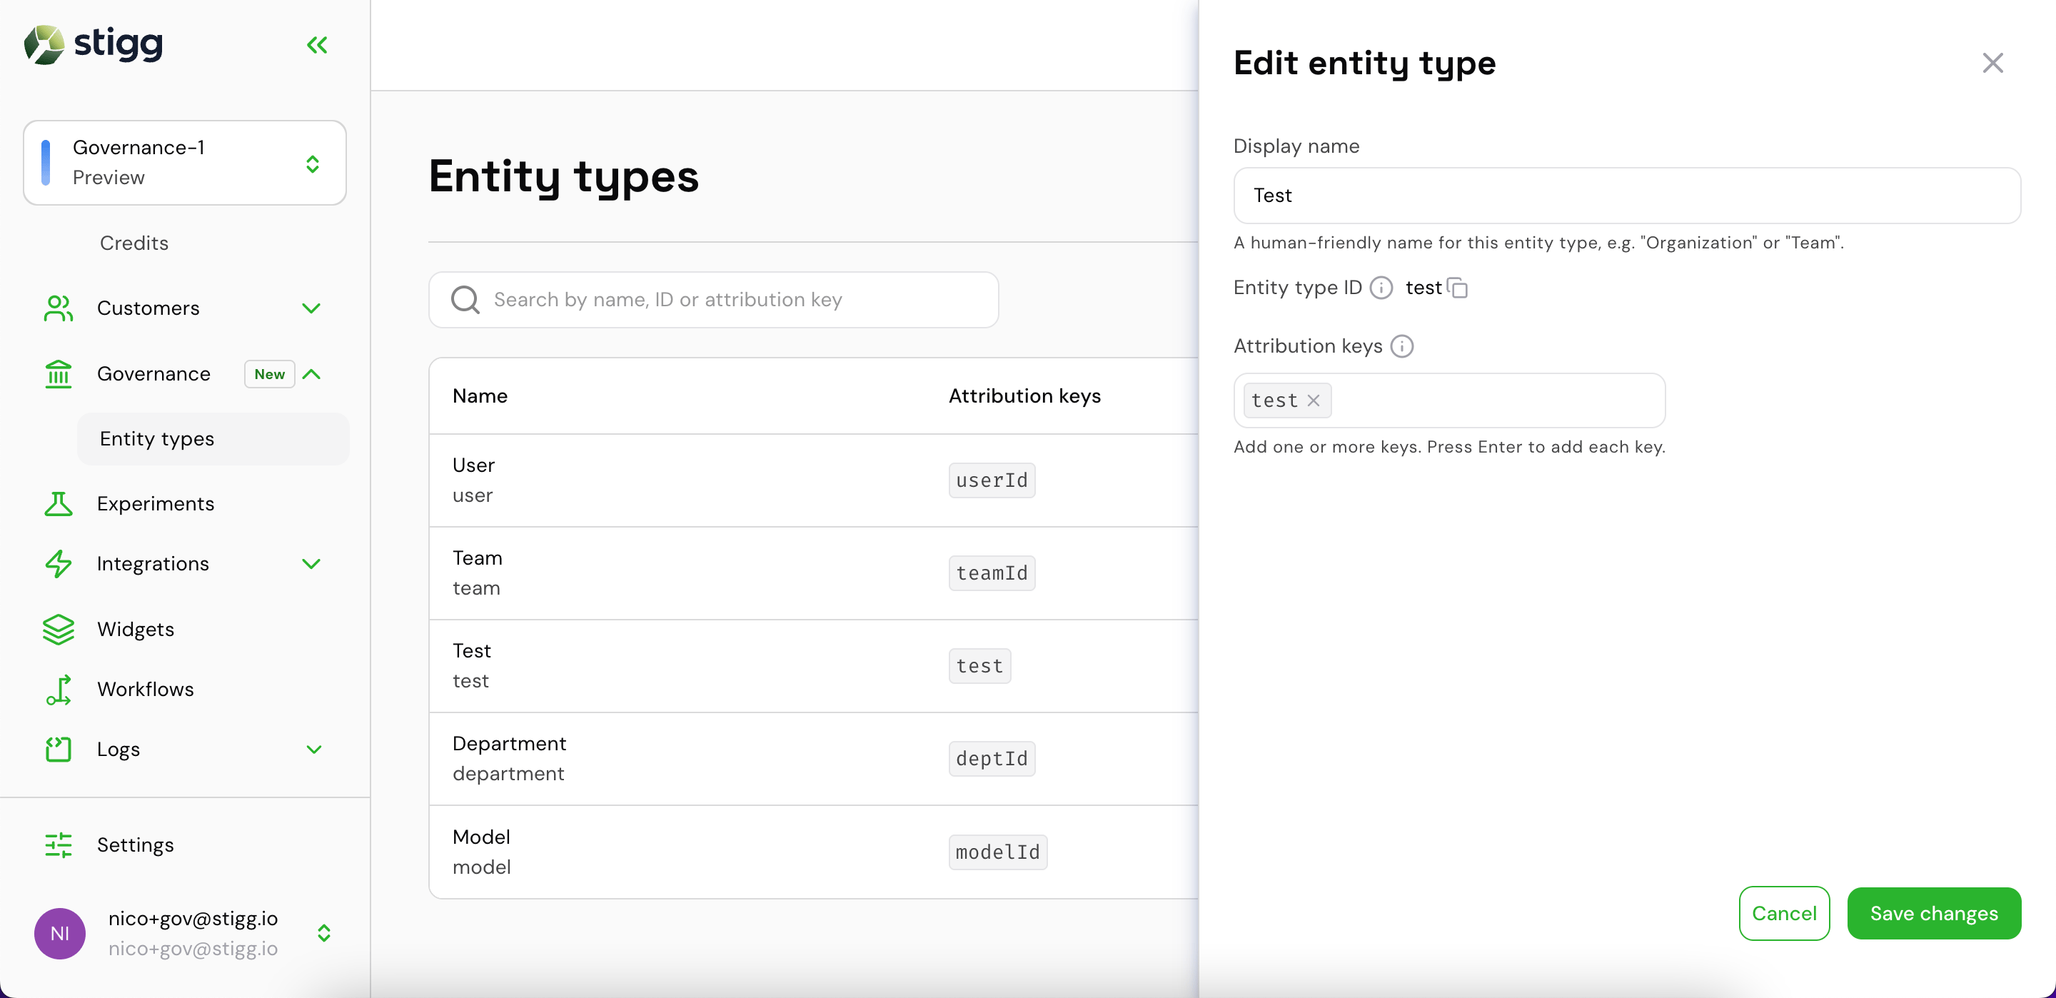
Task: Collapse the sidebar with the double-chevron icon
Action: pyautogui.click(x=318, y=45)
